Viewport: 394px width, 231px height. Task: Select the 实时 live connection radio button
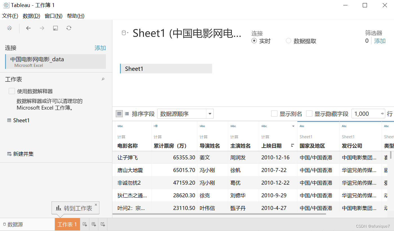(x=254, y=41)
